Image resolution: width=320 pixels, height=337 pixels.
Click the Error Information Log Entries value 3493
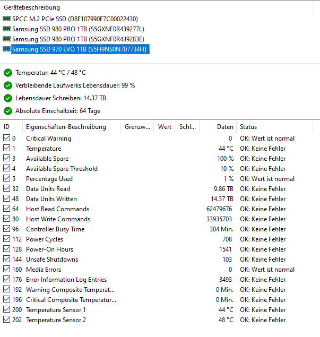pos(226,280)
